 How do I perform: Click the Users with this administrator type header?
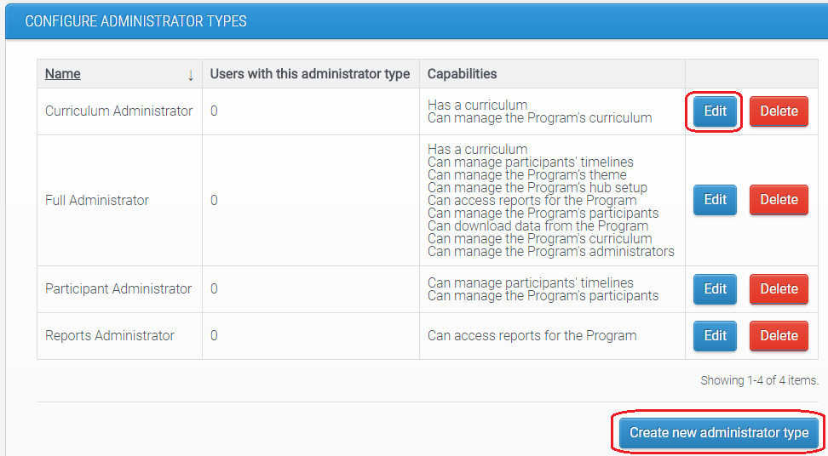click(x=310, y=74)
